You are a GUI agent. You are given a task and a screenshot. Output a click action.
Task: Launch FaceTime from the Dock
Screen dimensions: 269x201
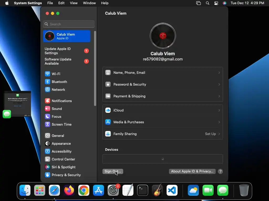coord(208,190)
